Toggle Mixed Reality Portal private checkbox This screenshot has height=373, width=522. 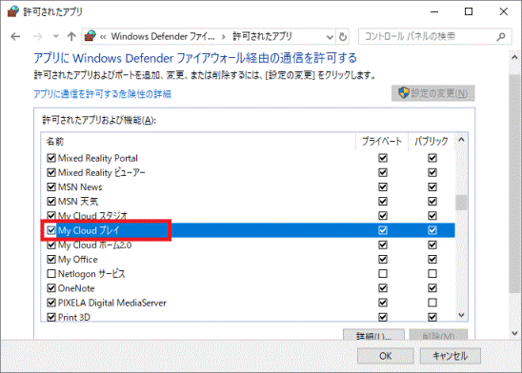click(x=383, y=158)
